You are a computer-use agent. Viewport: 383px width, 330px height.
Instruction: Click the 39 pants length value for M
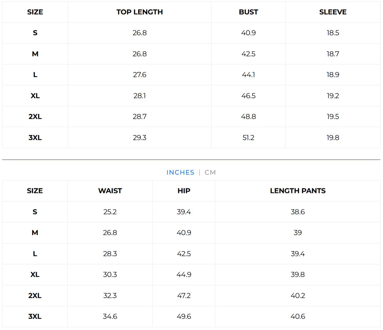(297, 233)
